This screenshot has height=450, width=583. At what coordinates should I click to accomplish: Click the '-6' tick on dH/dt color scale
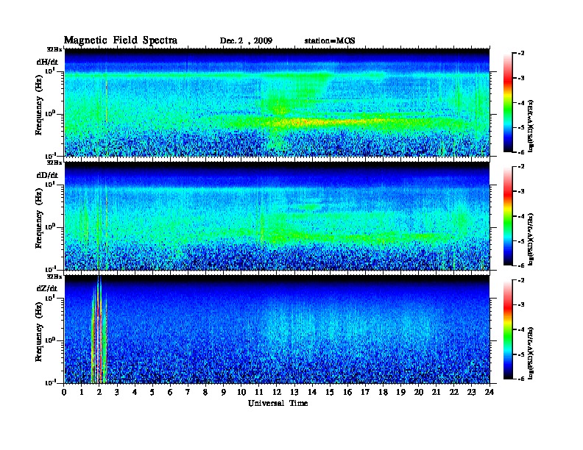[x=520, y=152]
